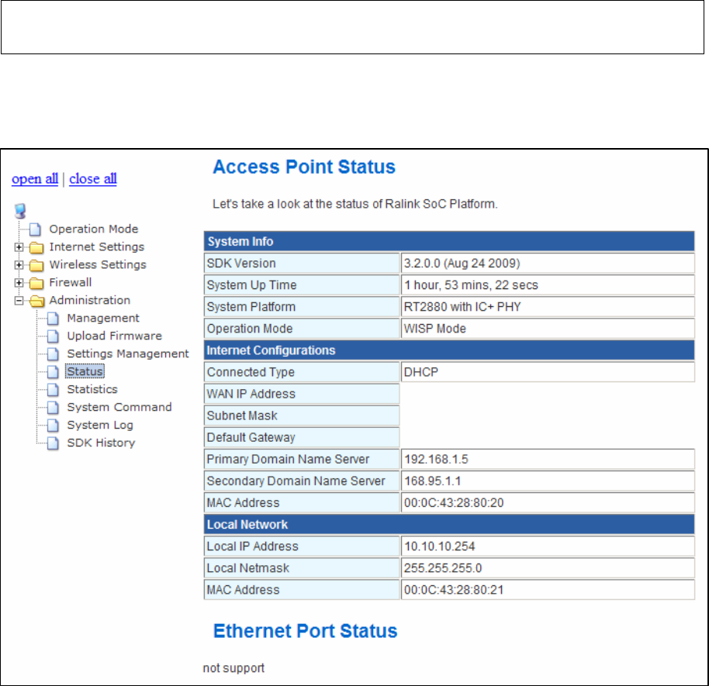The width and height of the screenshot is (709, 686).
Task: Expand the Internet Settings tree node
Action: [19, 247]
